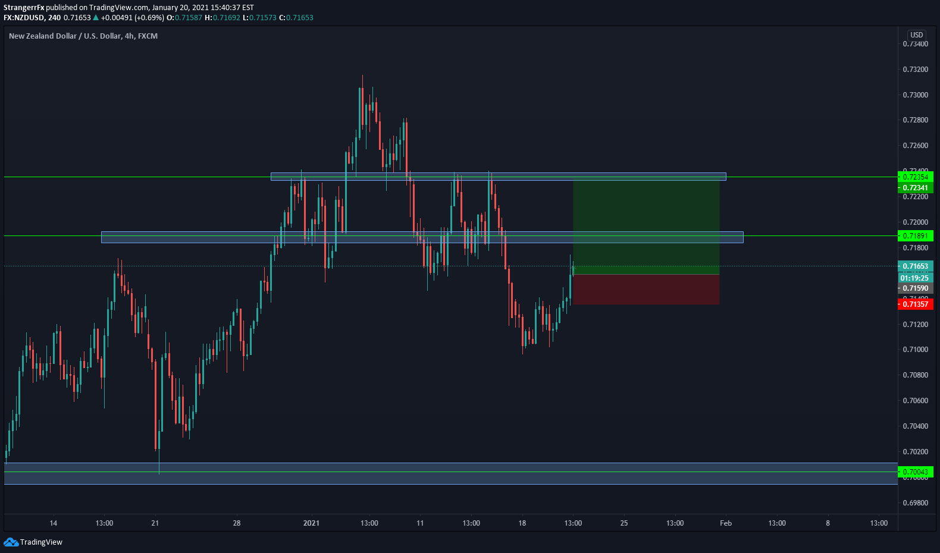
Task: Click the StrangerrFx author name
Action: pos(24,8)
